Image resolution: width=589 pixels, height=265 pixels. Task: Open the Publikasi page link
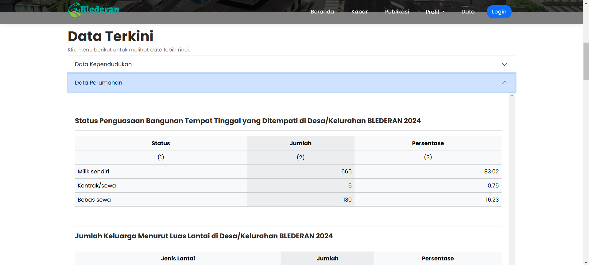(397, 12)
